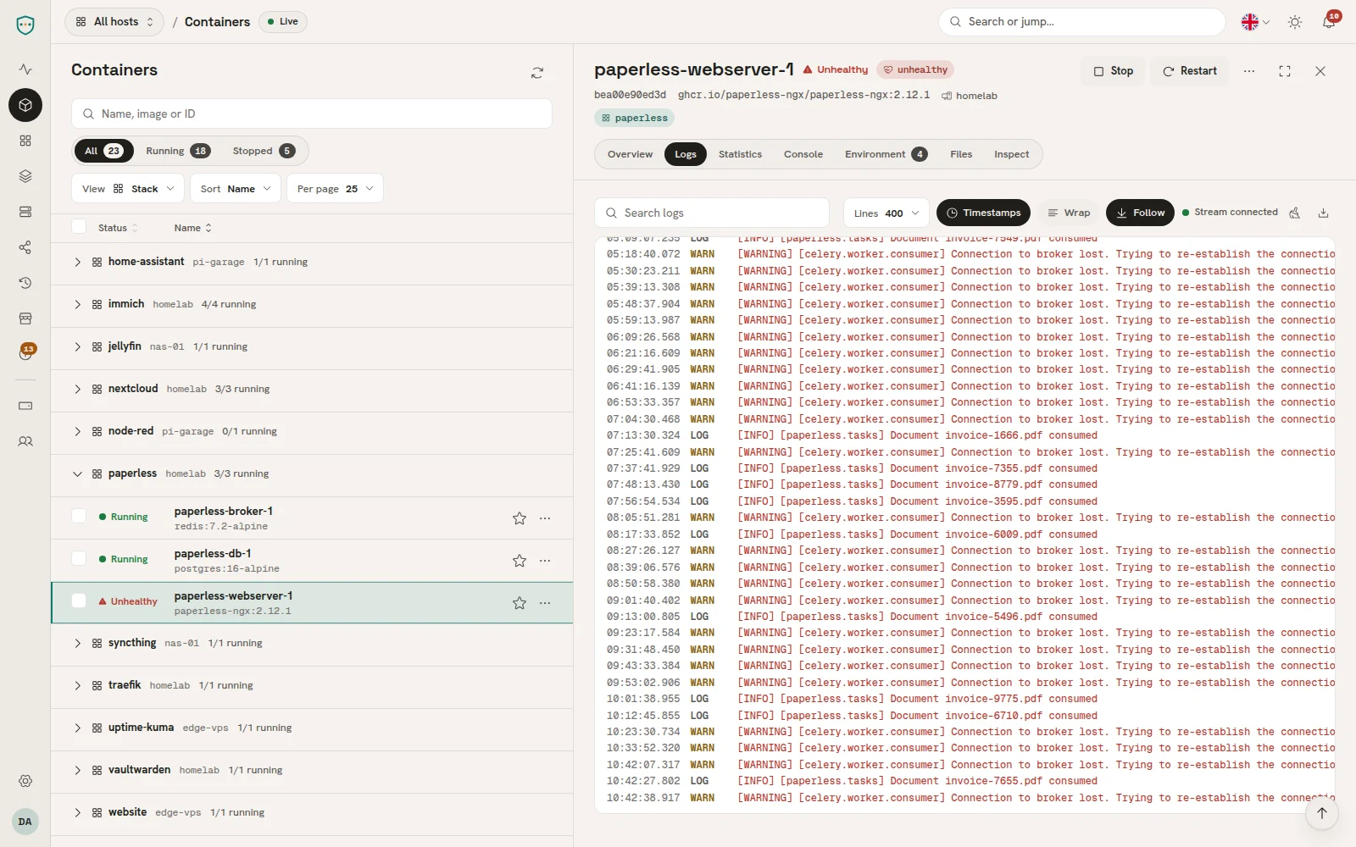
Task: Open the users icon in the sidebar
Action: click(25, 441)
